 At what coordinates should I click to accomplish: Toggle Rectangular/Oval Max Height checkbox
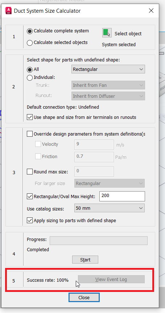[x=30, y=196]
